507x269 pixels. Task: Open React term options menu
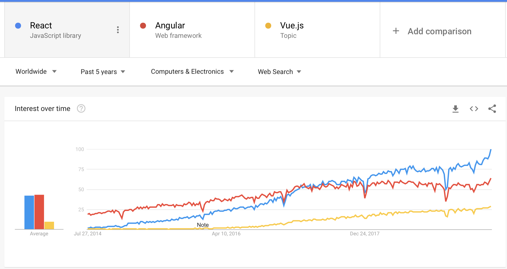click(118, 30)
